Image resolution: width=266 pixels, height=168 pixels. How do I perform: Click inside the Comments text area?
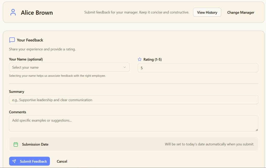pos(134,123)
